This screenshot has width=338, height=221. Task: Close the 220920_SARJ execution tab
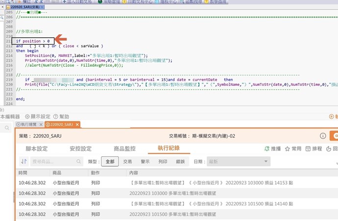pyautogui.click(x=77, y=125)
